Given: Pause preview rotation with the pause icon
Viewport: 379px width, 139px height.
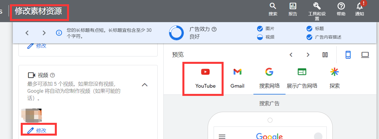Looking at the screenshot, I should tap(325, 55).
